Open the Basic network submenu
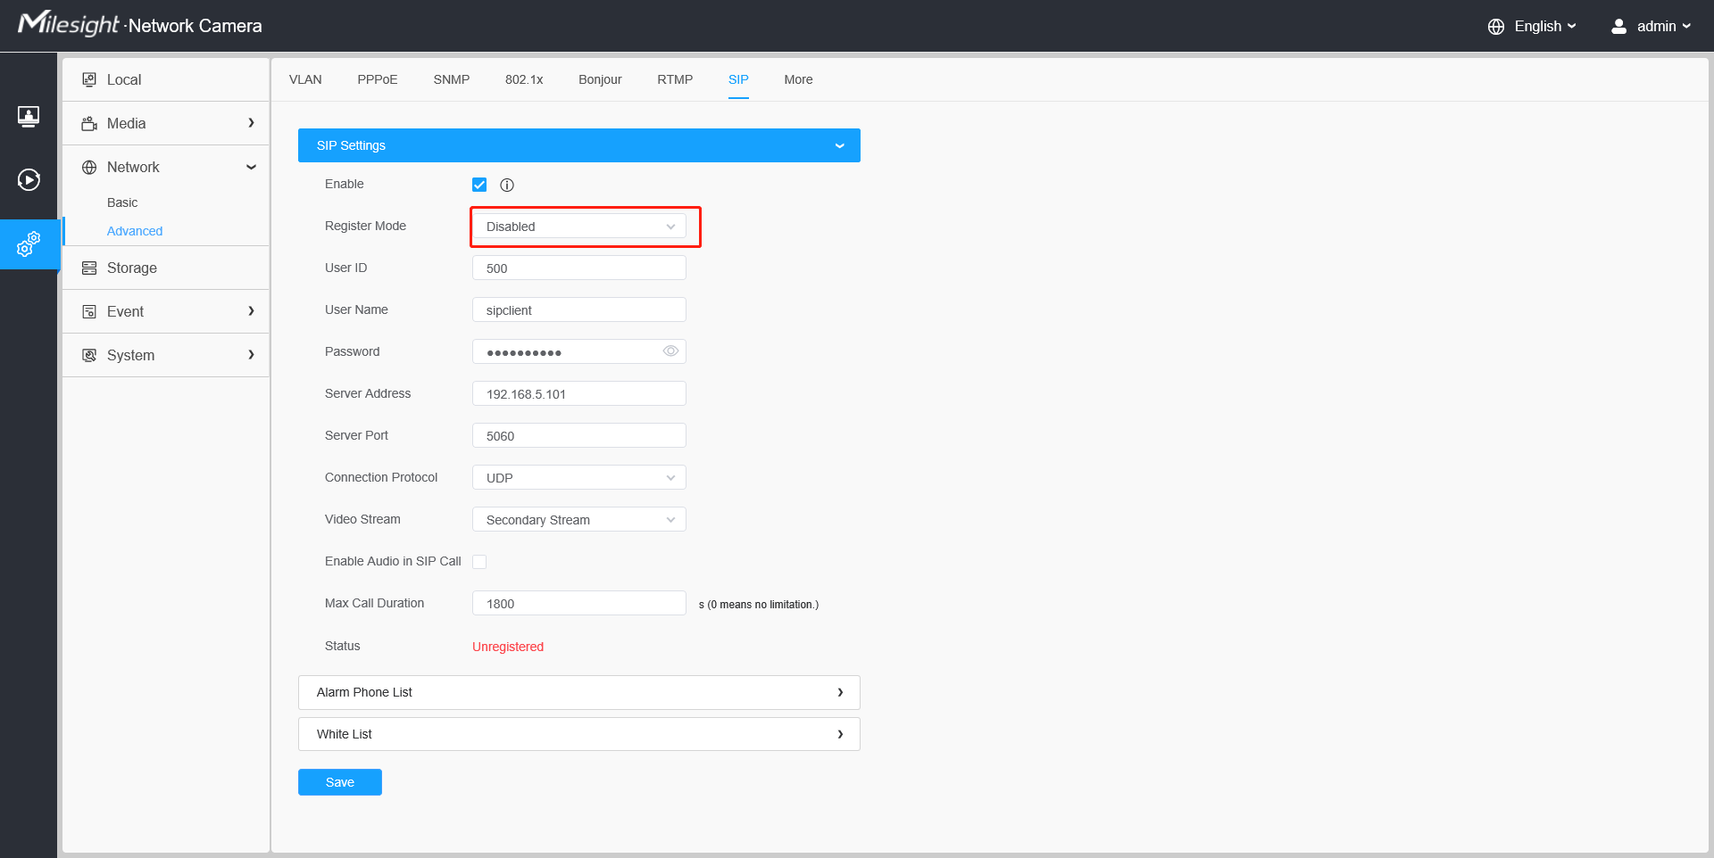Viewport: 1714px width, 858px height. (x=122, y=202)
